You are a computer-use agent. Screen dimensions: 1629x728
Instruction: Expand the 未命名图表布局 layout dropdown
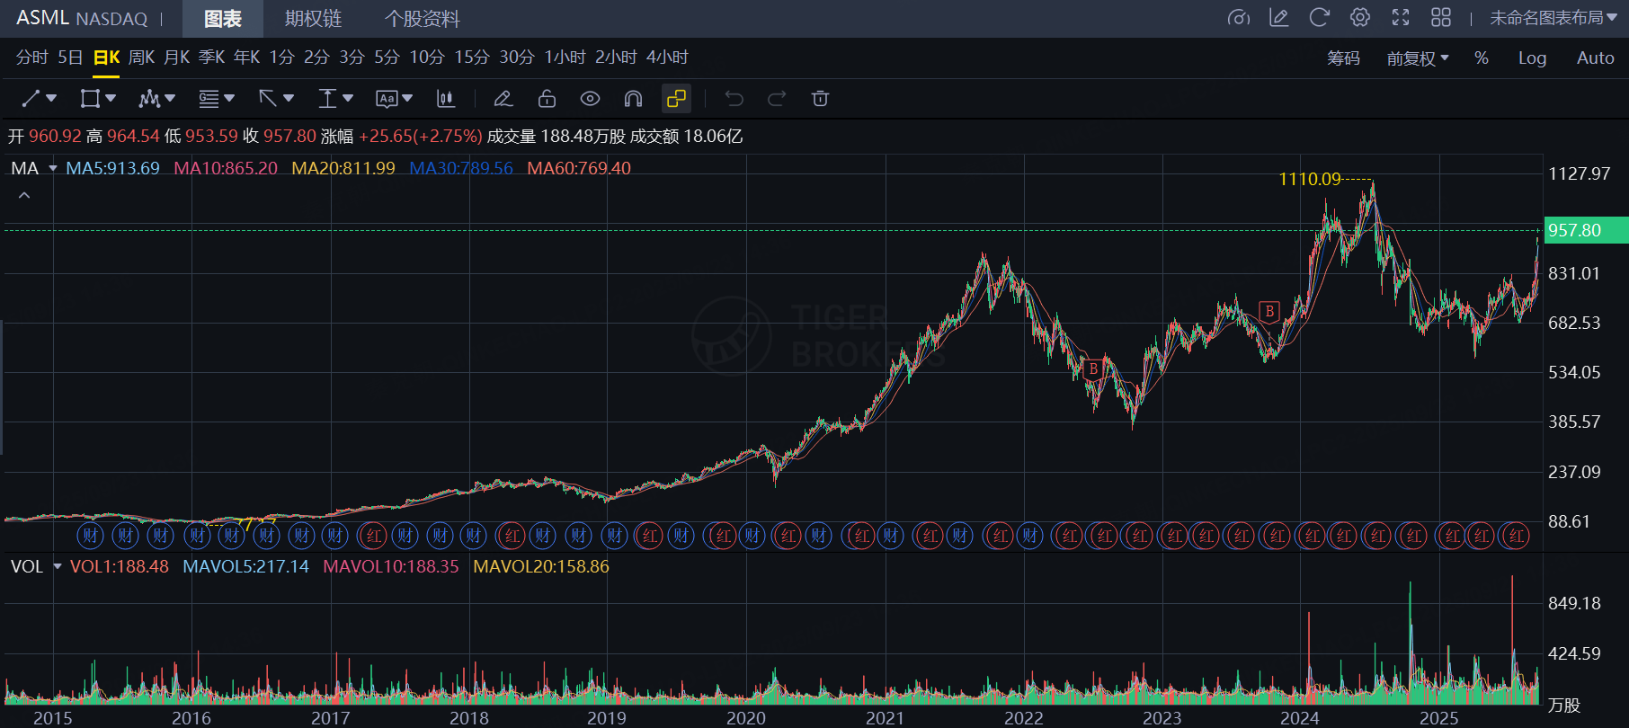1553,18
